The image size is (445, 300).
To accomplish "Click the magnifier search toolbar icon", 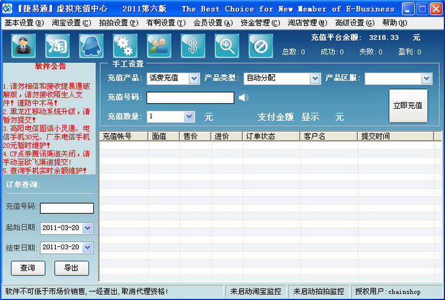I will point(227,46).
